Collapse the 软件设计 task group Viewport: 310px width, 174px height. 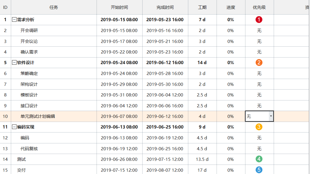[14, 63]
